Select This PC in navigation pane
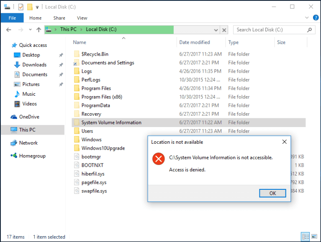The height and width of the screenshot is (242, 321). coord(27,130)
